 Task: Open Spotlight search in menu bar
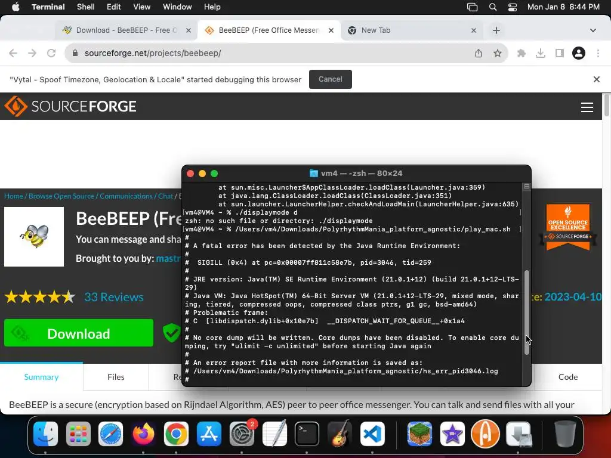tap(492, 7)
